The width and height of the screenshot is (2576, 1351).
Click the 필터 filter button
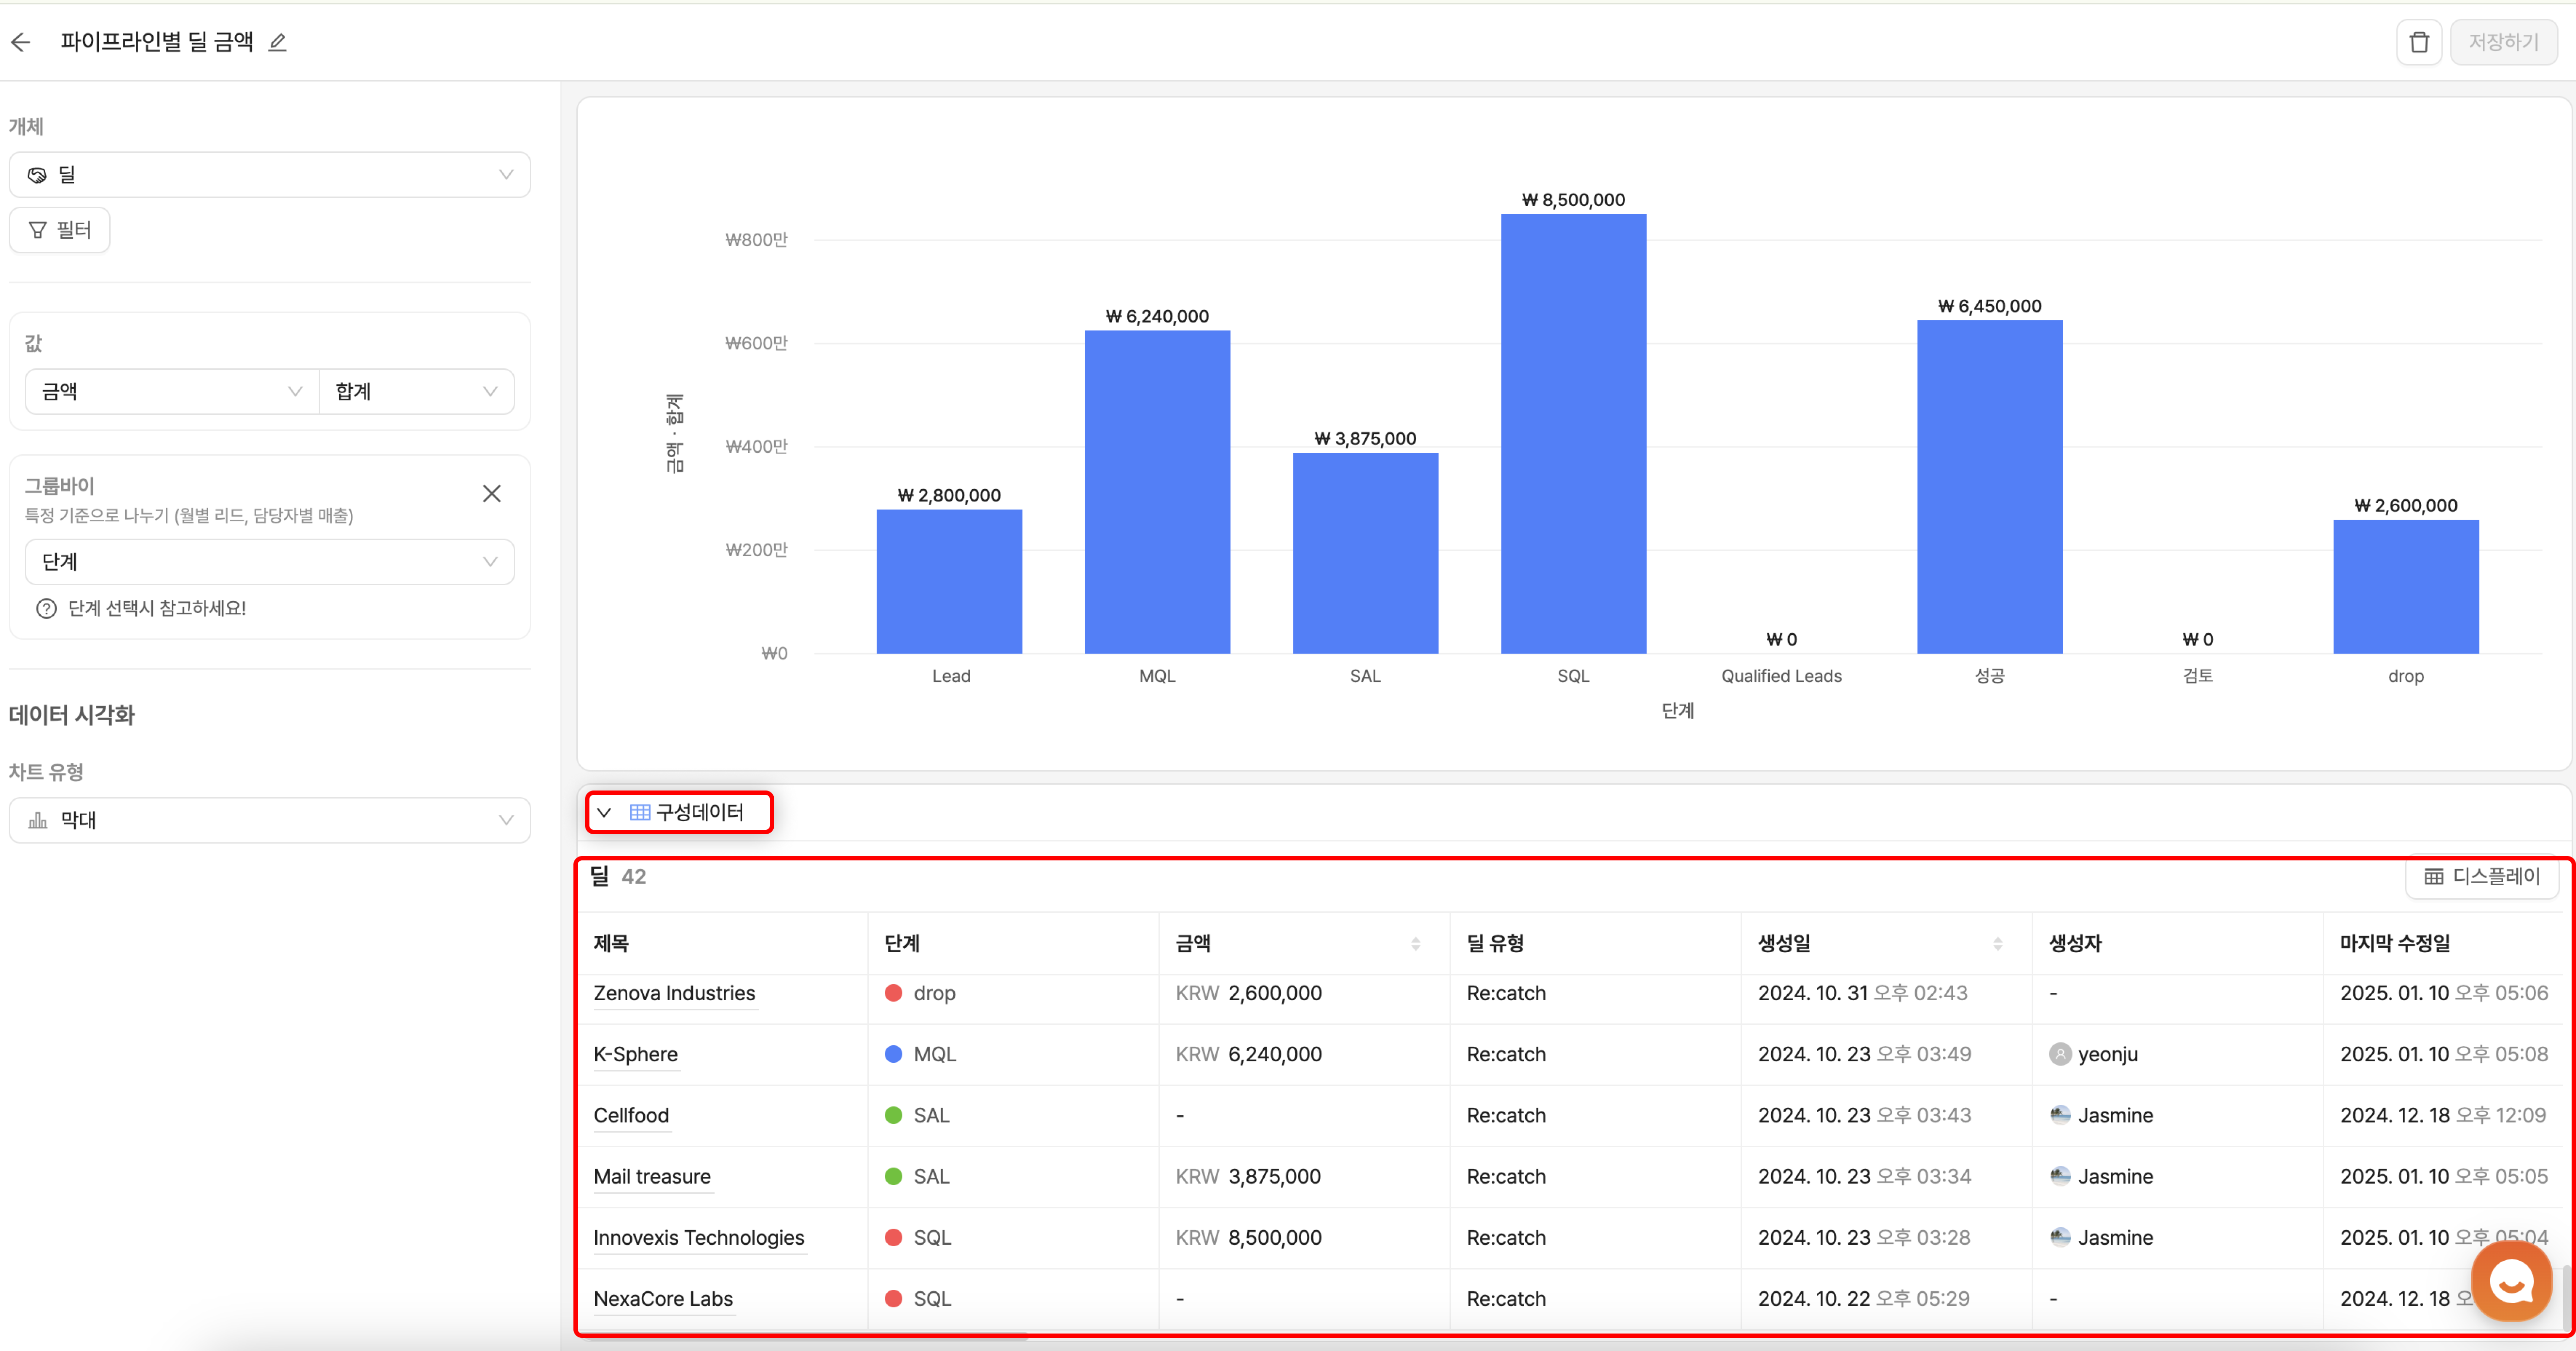60,230
